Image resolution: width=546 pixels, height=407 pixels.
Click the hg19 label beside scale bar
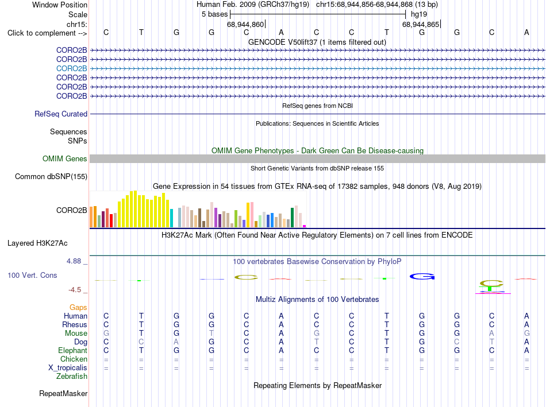[419, 14]
